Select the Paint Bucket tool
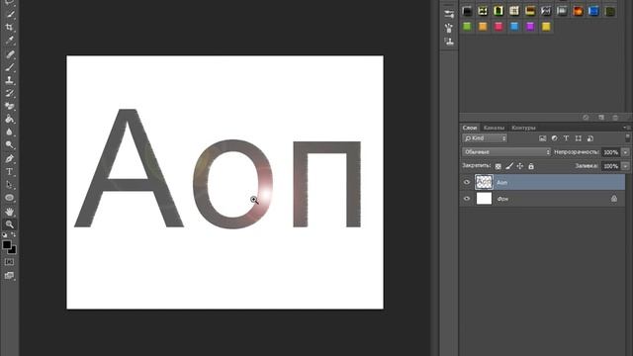Image resolution: width=633 pixels, height=356 pixels. [x=10, y=120]
